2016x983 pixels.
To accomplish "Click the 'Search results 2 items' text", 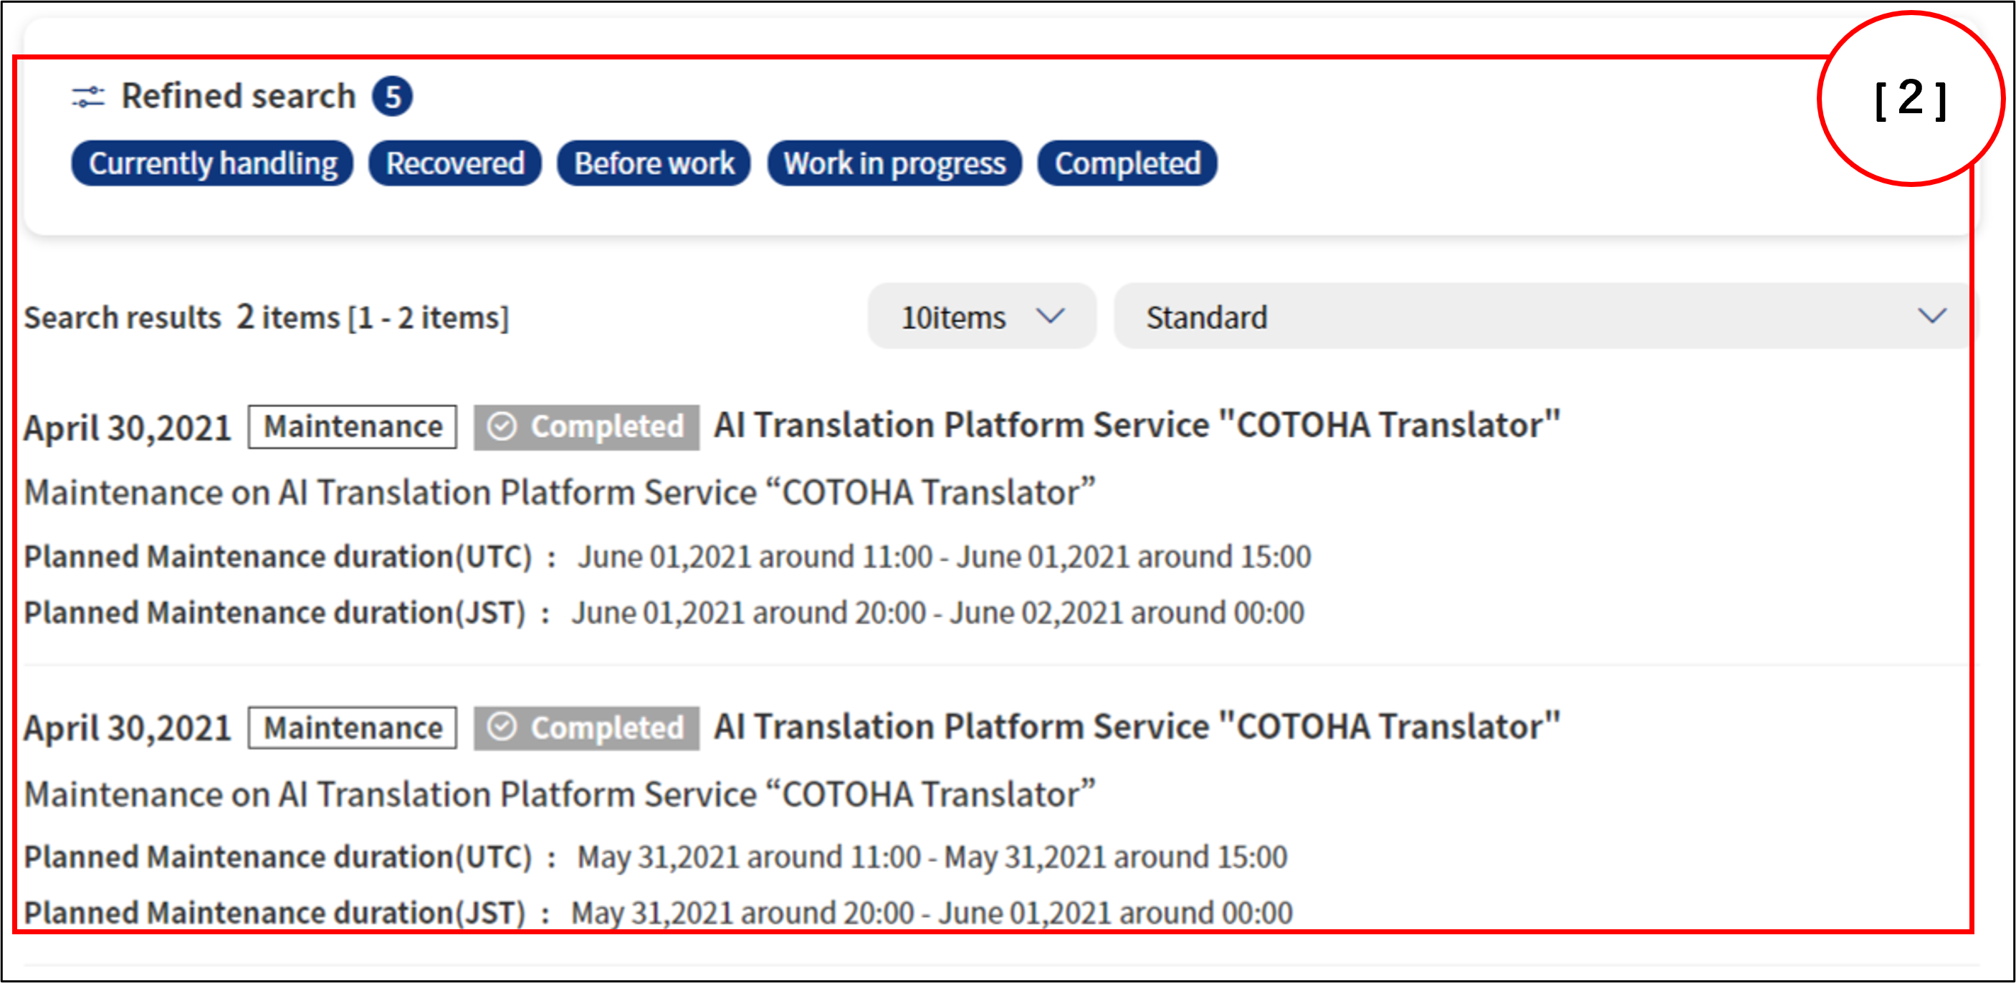I will click(181, 317).
